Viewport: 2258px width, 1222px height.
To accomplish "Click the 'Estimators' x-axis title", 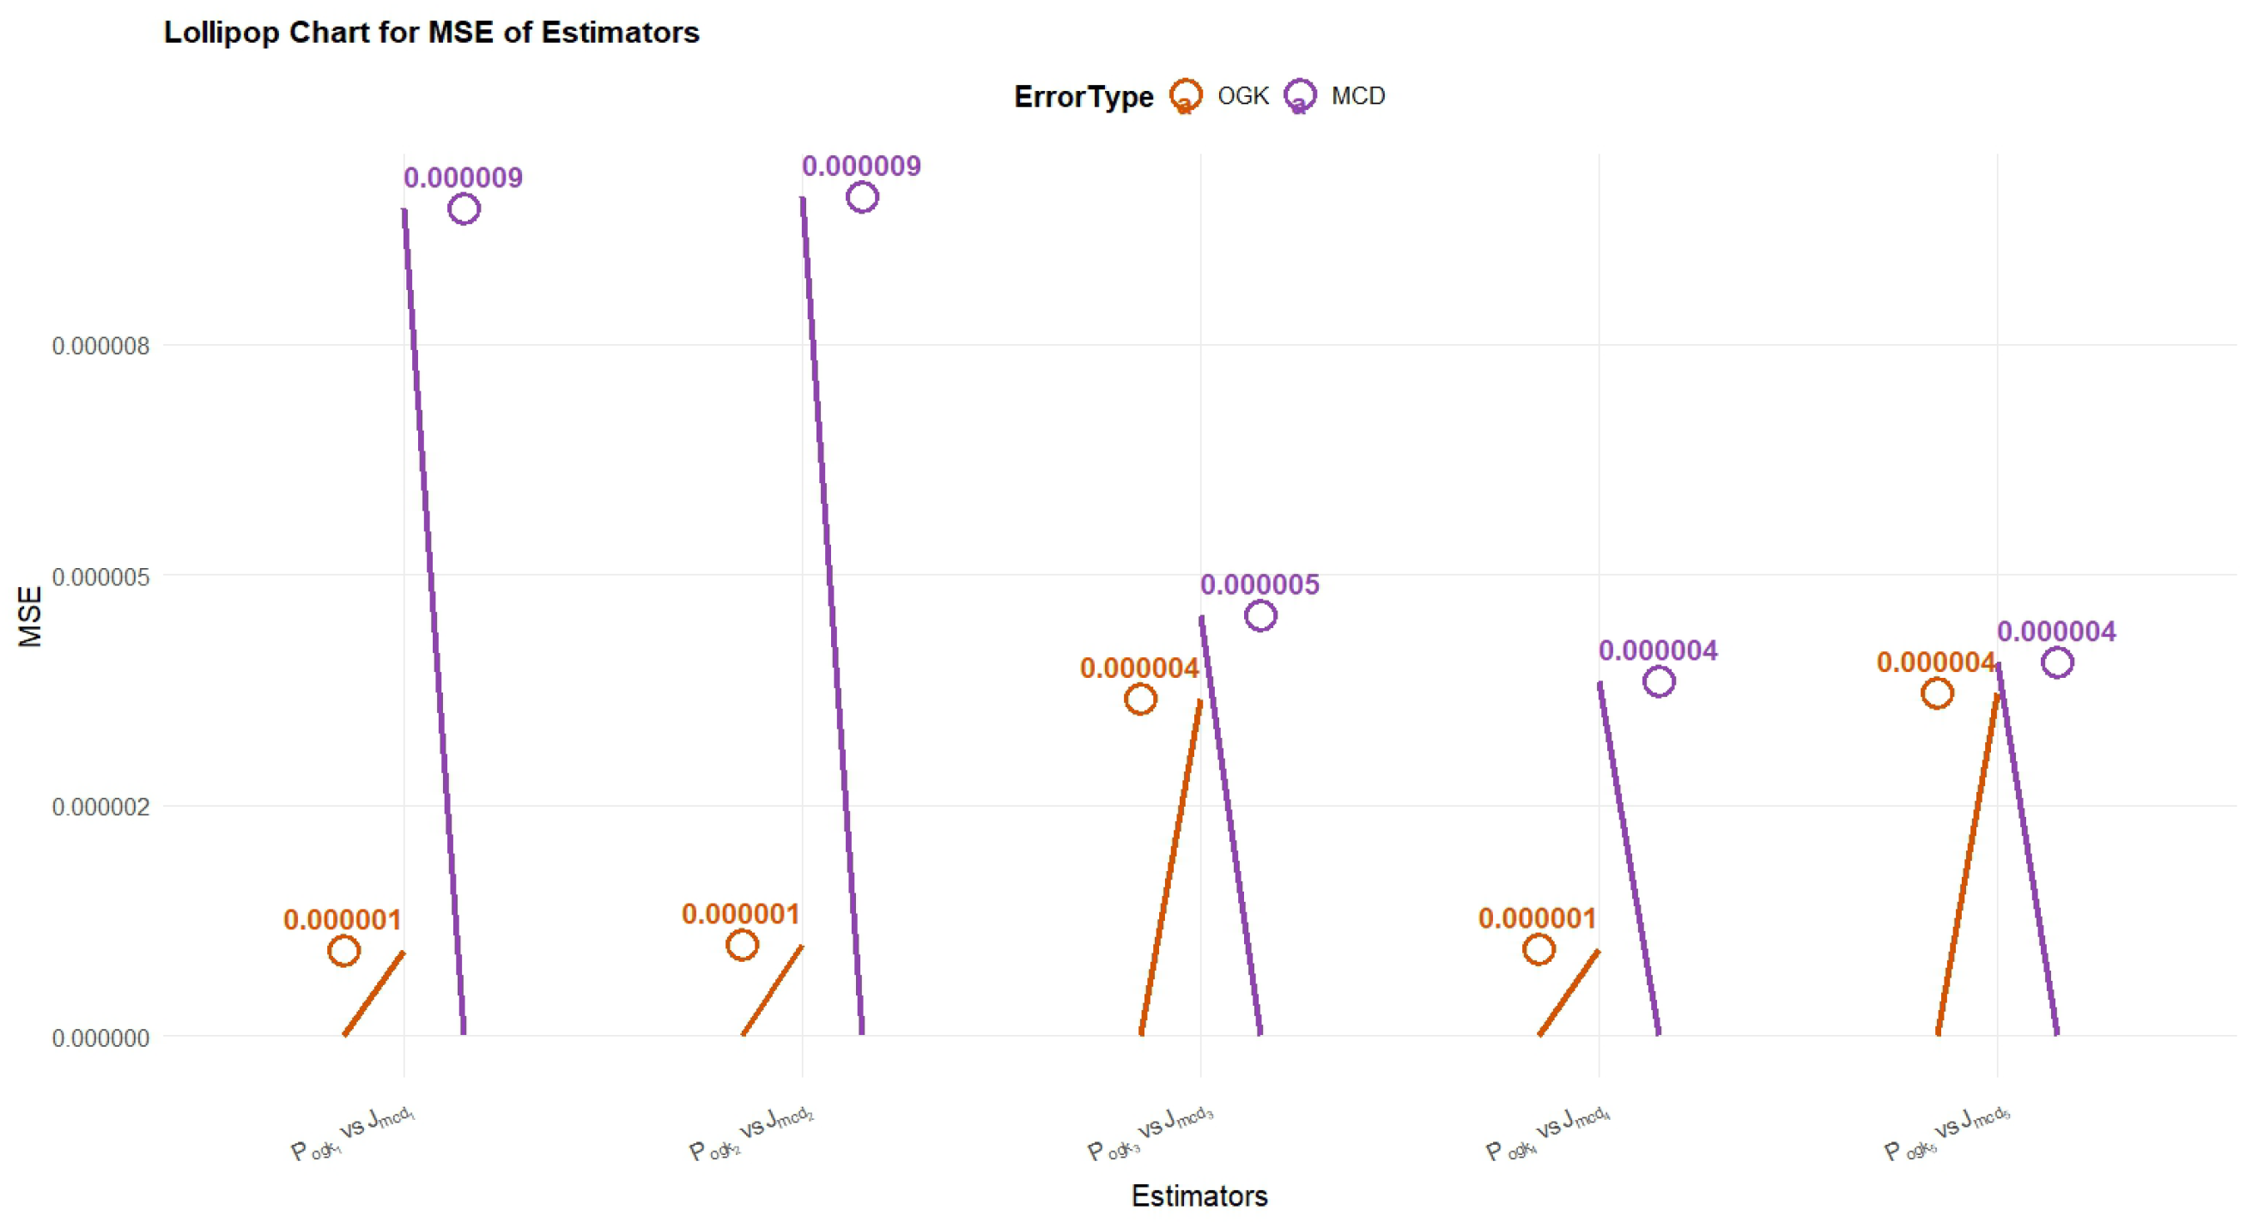I will tap(1199, 1195).
